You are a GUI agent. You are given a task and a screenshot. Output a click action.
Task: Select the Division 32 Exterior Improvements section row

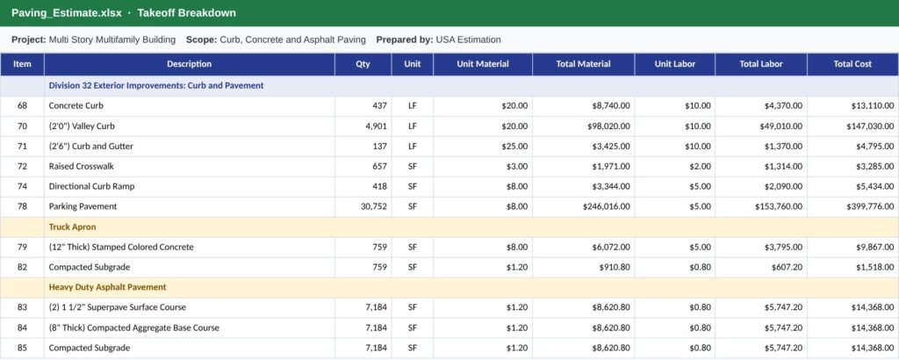pos(449,85)
